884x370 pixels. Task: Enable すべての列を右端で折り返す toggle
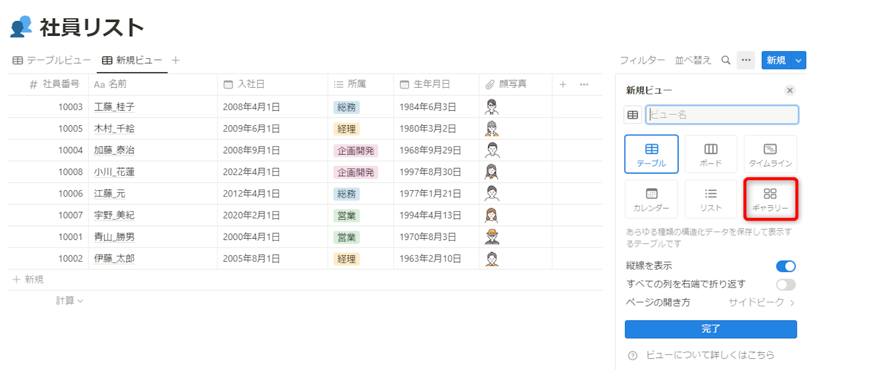[785, 284]
